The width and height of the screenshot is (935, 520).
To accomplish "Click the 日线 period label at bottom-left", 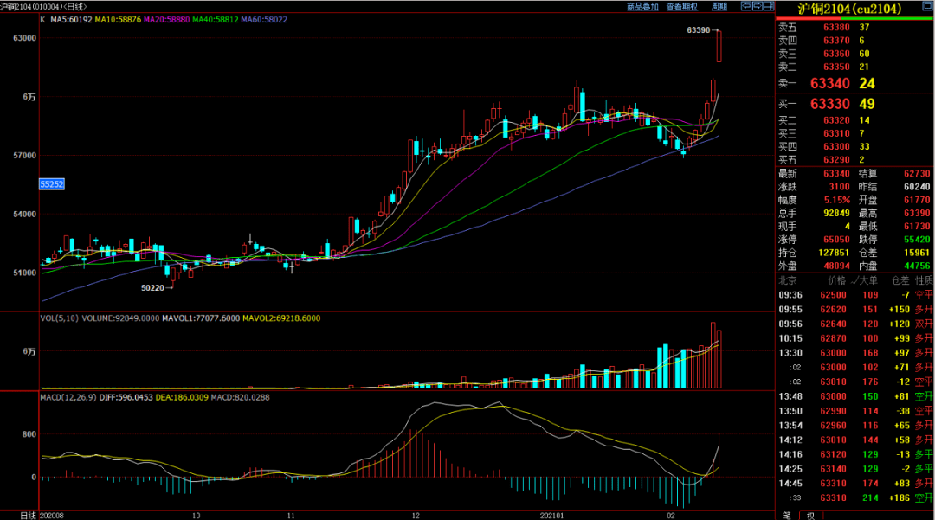I will [x=29, y=515].
